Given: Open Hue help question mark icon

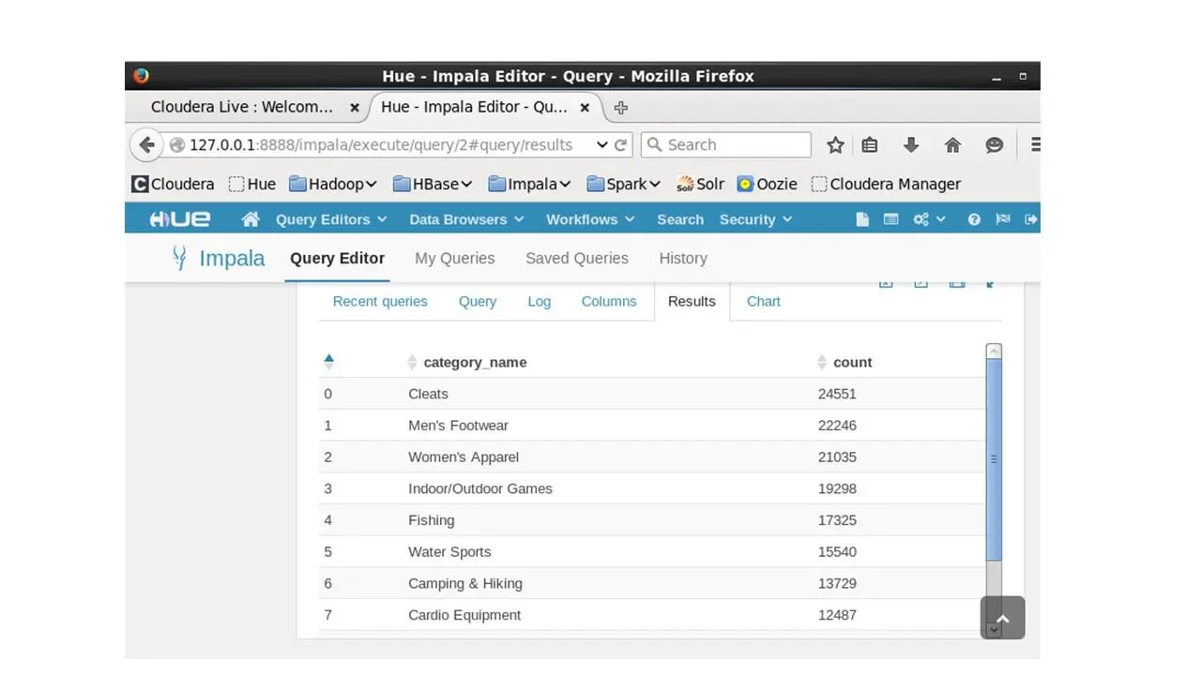Looking at the screenshot, I should pos(974,219).
